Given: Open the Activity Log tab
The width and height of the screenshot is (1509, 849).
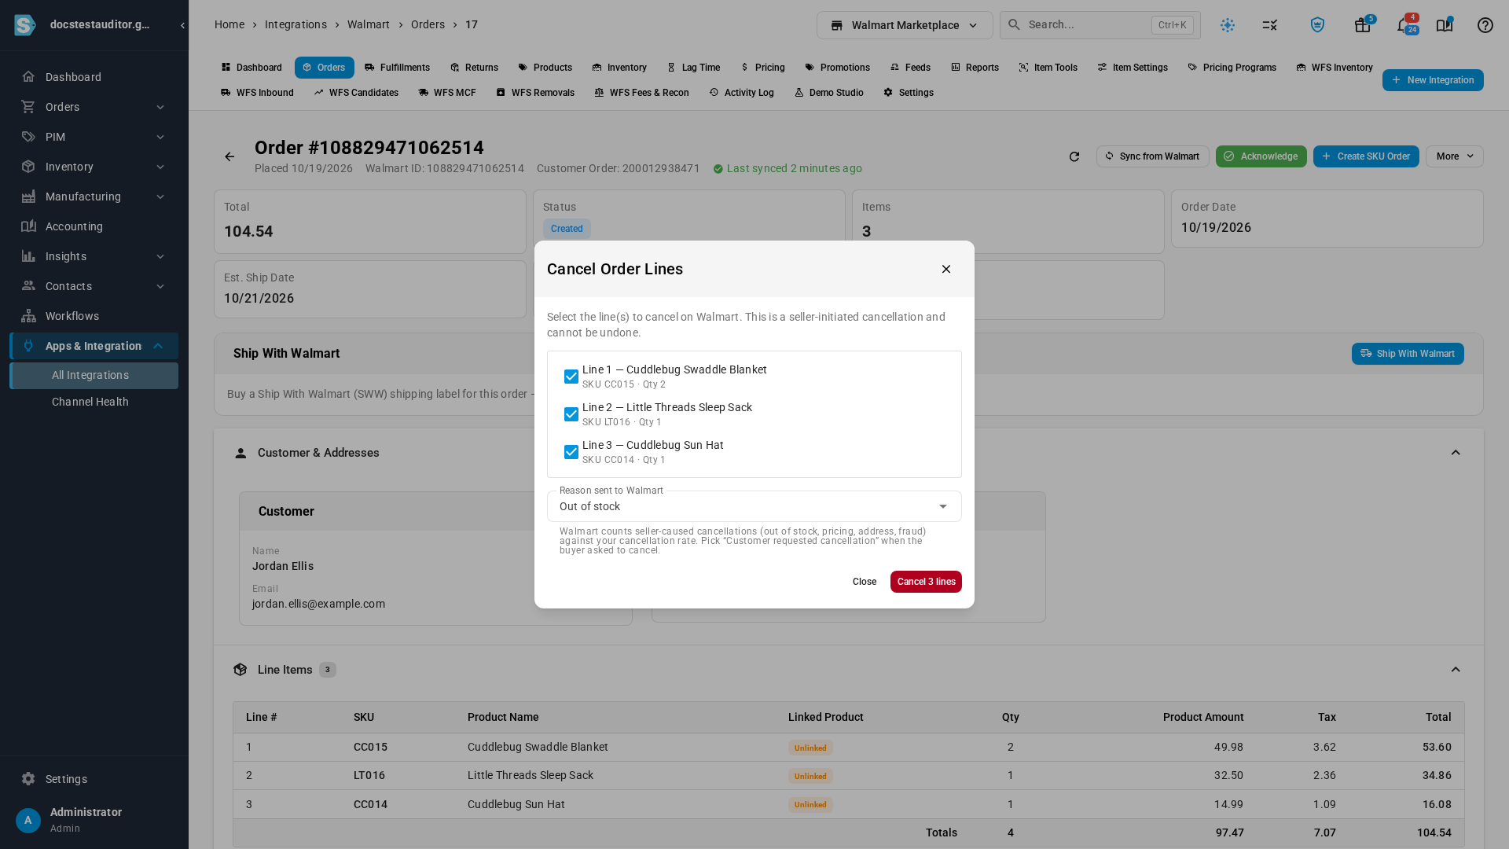Looking at the screenshot, I should point(741,93).
